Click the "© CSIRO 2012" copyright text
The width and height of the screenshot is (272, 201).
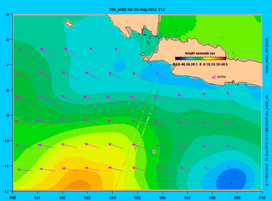pyautogui.click(x=267, y=175)
